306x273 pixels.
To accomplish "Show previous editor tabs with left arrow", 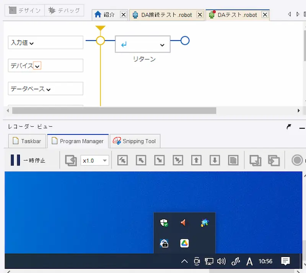I will (x=290, y=14).
